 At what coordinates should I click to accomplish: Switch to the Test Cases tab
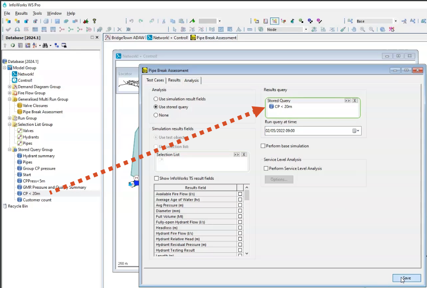click(x=155, y=80)
